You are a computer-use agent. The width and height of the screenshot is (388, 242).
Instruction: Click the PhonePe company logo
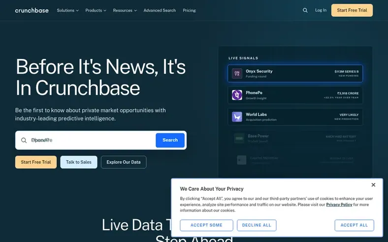[x=237, y=95]
